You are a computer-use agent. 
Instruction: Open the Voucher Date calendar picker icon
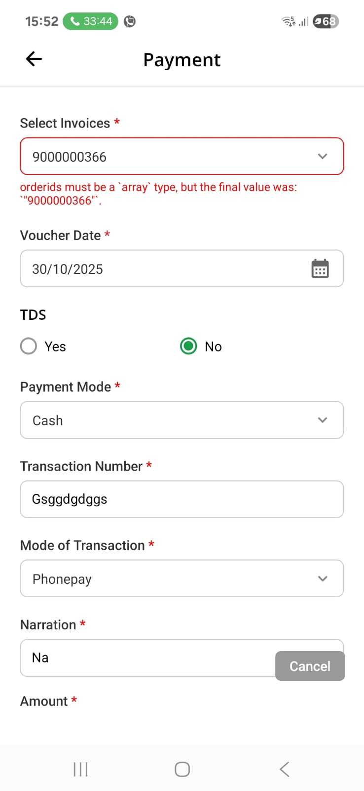(x=320, y=268)
